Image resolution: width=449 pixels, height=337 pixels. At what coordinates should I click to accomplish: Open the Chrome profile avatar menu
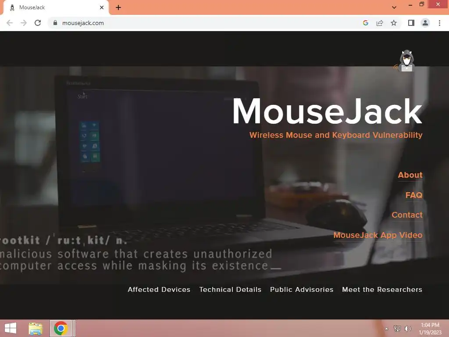(x=425, y=23)
